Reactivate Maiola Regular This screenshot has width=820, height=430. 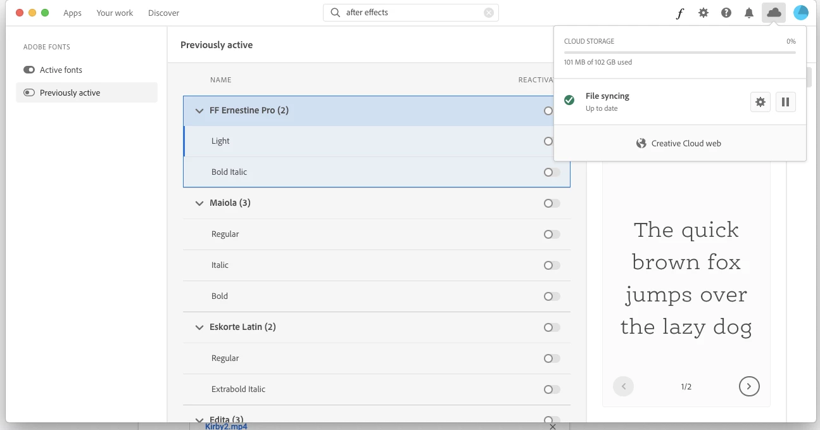click(552, 234)
